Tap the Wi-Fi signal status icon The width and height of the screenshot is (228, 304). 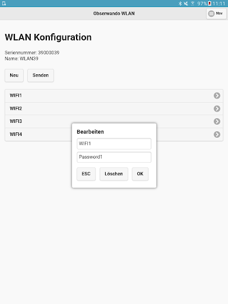192,4
